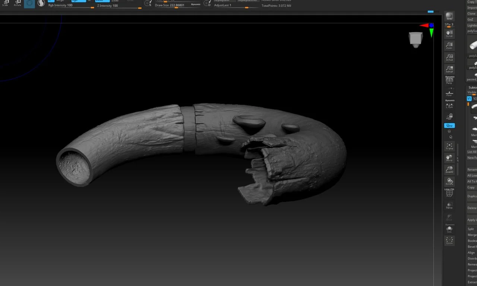Set the view to Actual size
This screenshot has height=286, width=477.
(449, 57)
